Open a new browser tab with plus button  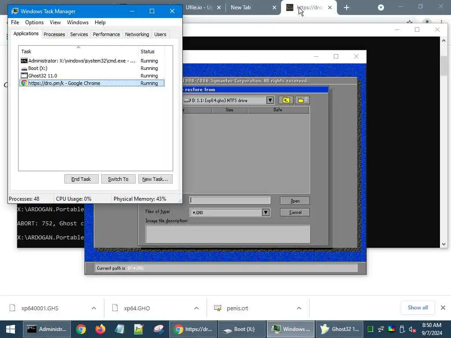(x=347, y=7)
